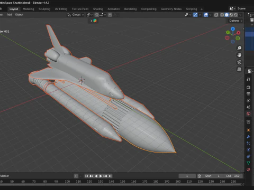
Task: Open snapping options dropdown
Action: click(x=103, y=15)
